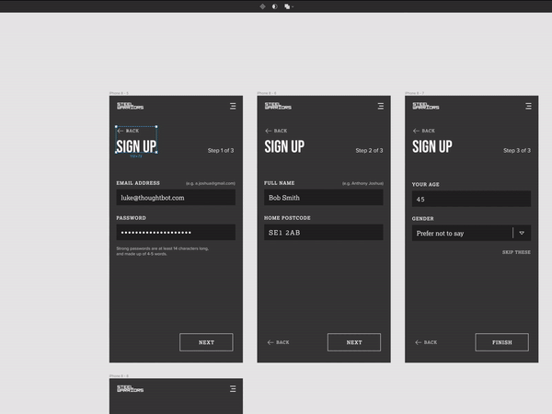Click the 'Skip These' link
The width and height of the screenshot is (552, 414).
coord(516,252)
